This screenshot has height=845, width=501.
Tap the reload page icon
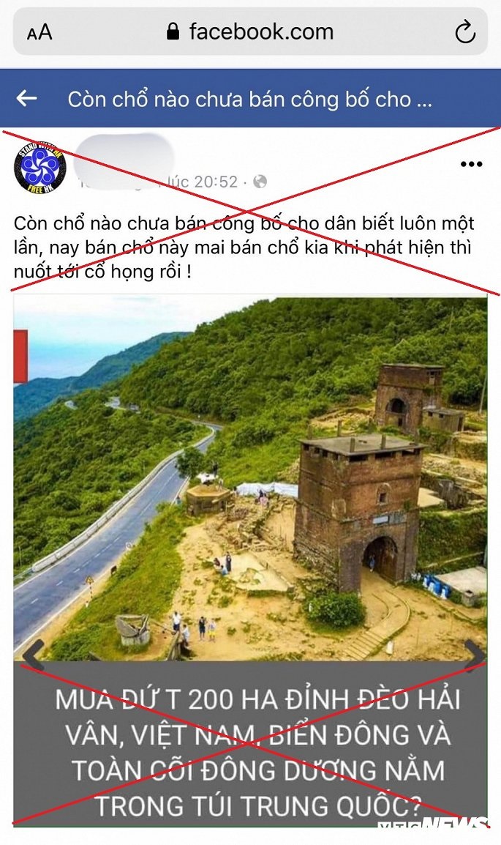coord(465,31)
